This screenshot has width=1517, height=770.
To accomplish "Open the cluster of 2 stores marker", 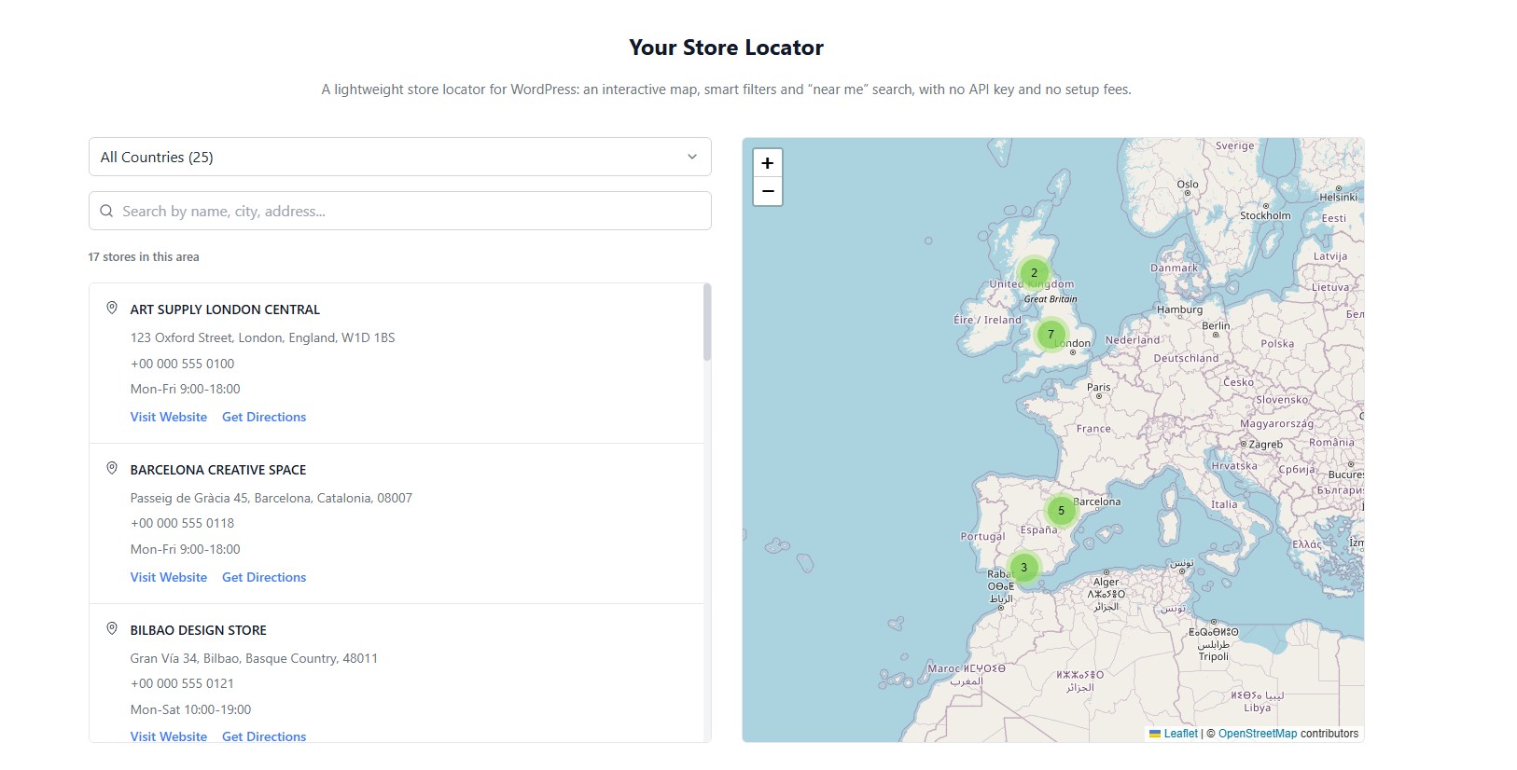I will (1034, 273).
